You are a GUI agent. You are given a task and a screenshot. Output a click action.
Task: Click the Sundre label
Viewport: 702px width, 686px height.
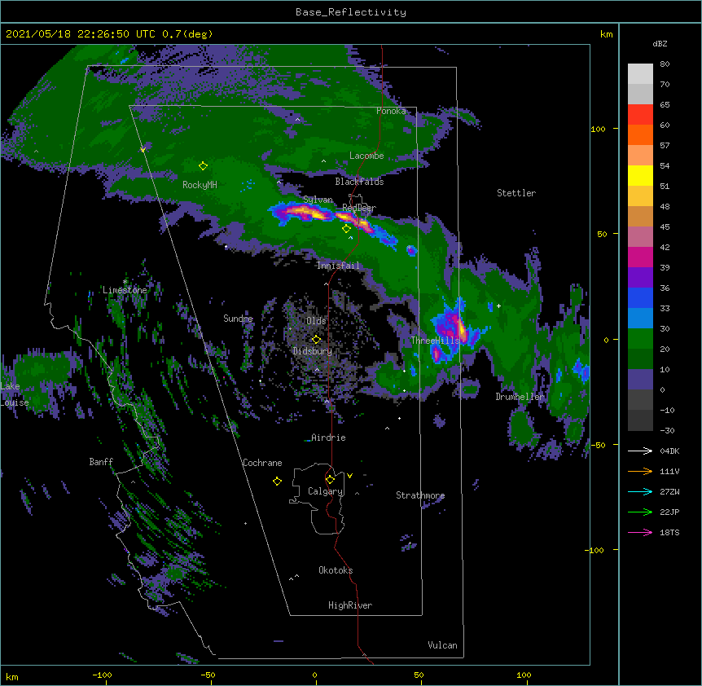pyautogui.click(x=238, y=319)
